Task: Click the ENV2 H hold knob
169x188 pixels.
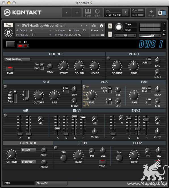Action: [122, 117]
